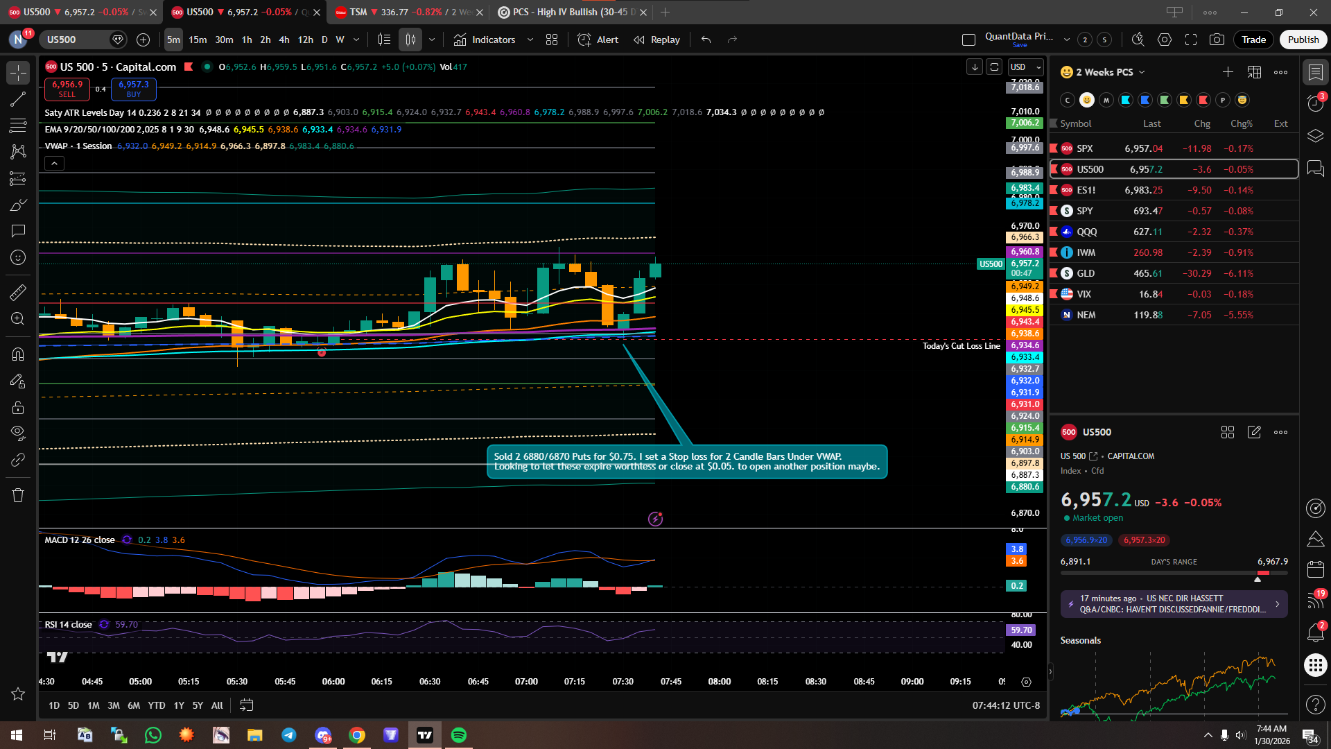The height and width of the screenshot is (749, 1331).
Task: Open the Trade button panel
Action: coord(1253,40)
